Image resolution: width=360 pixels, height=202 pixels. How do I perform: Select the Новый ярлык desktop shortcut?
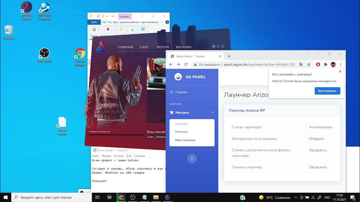click(62, 126)
